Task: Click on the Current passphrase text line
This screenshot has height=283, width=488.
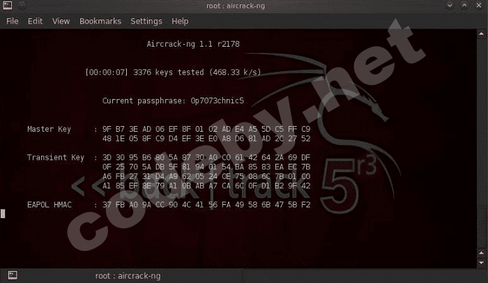Action: click(173, 100)
